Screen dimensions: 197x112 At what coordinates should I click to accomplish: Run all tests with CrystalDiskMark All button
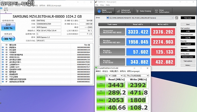(x=101, y=77)
